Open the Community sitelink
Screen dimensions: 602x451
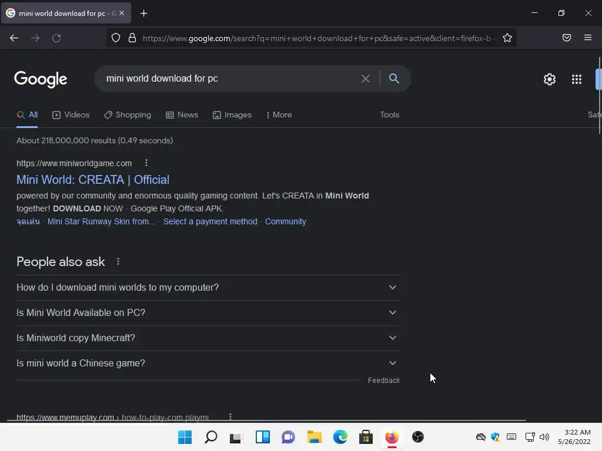coord(286,221)
